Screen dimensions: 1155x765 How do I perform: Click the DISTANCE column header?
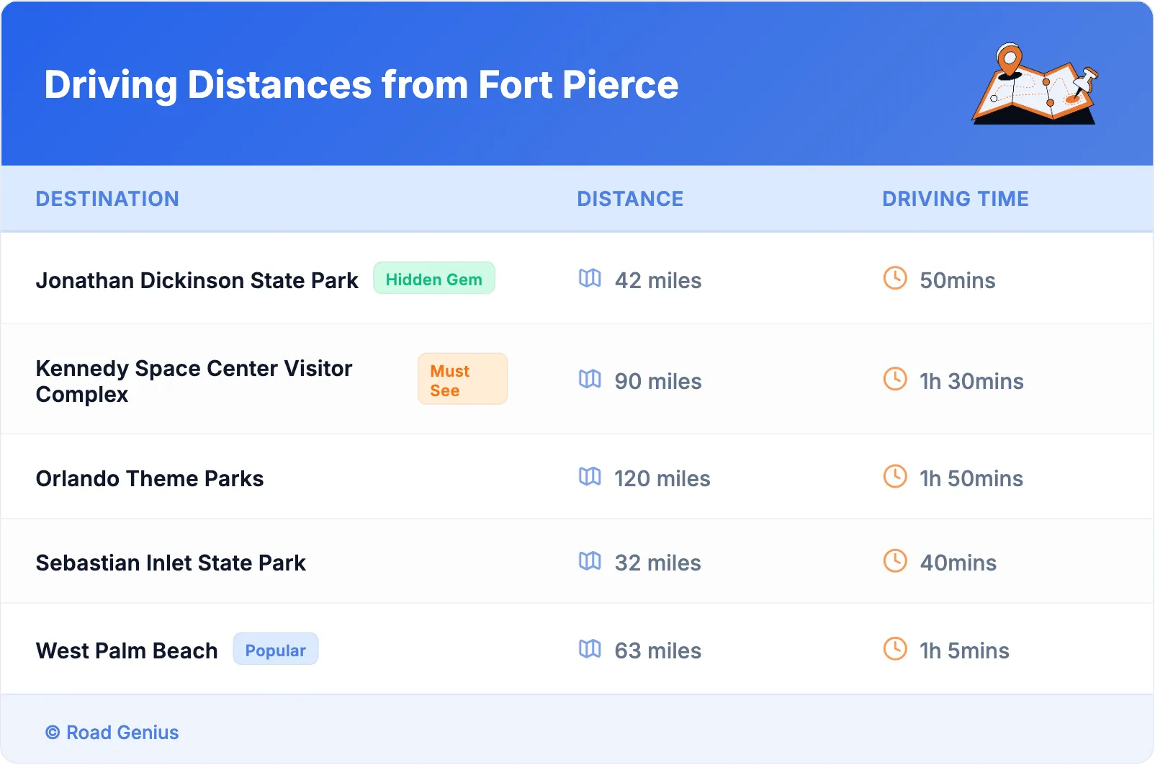(x=630, y=199)
